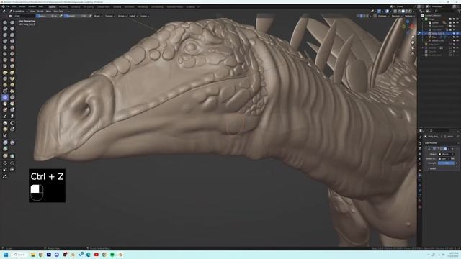Click the toggle camera view gizmo button

click(x=413, y=48)
